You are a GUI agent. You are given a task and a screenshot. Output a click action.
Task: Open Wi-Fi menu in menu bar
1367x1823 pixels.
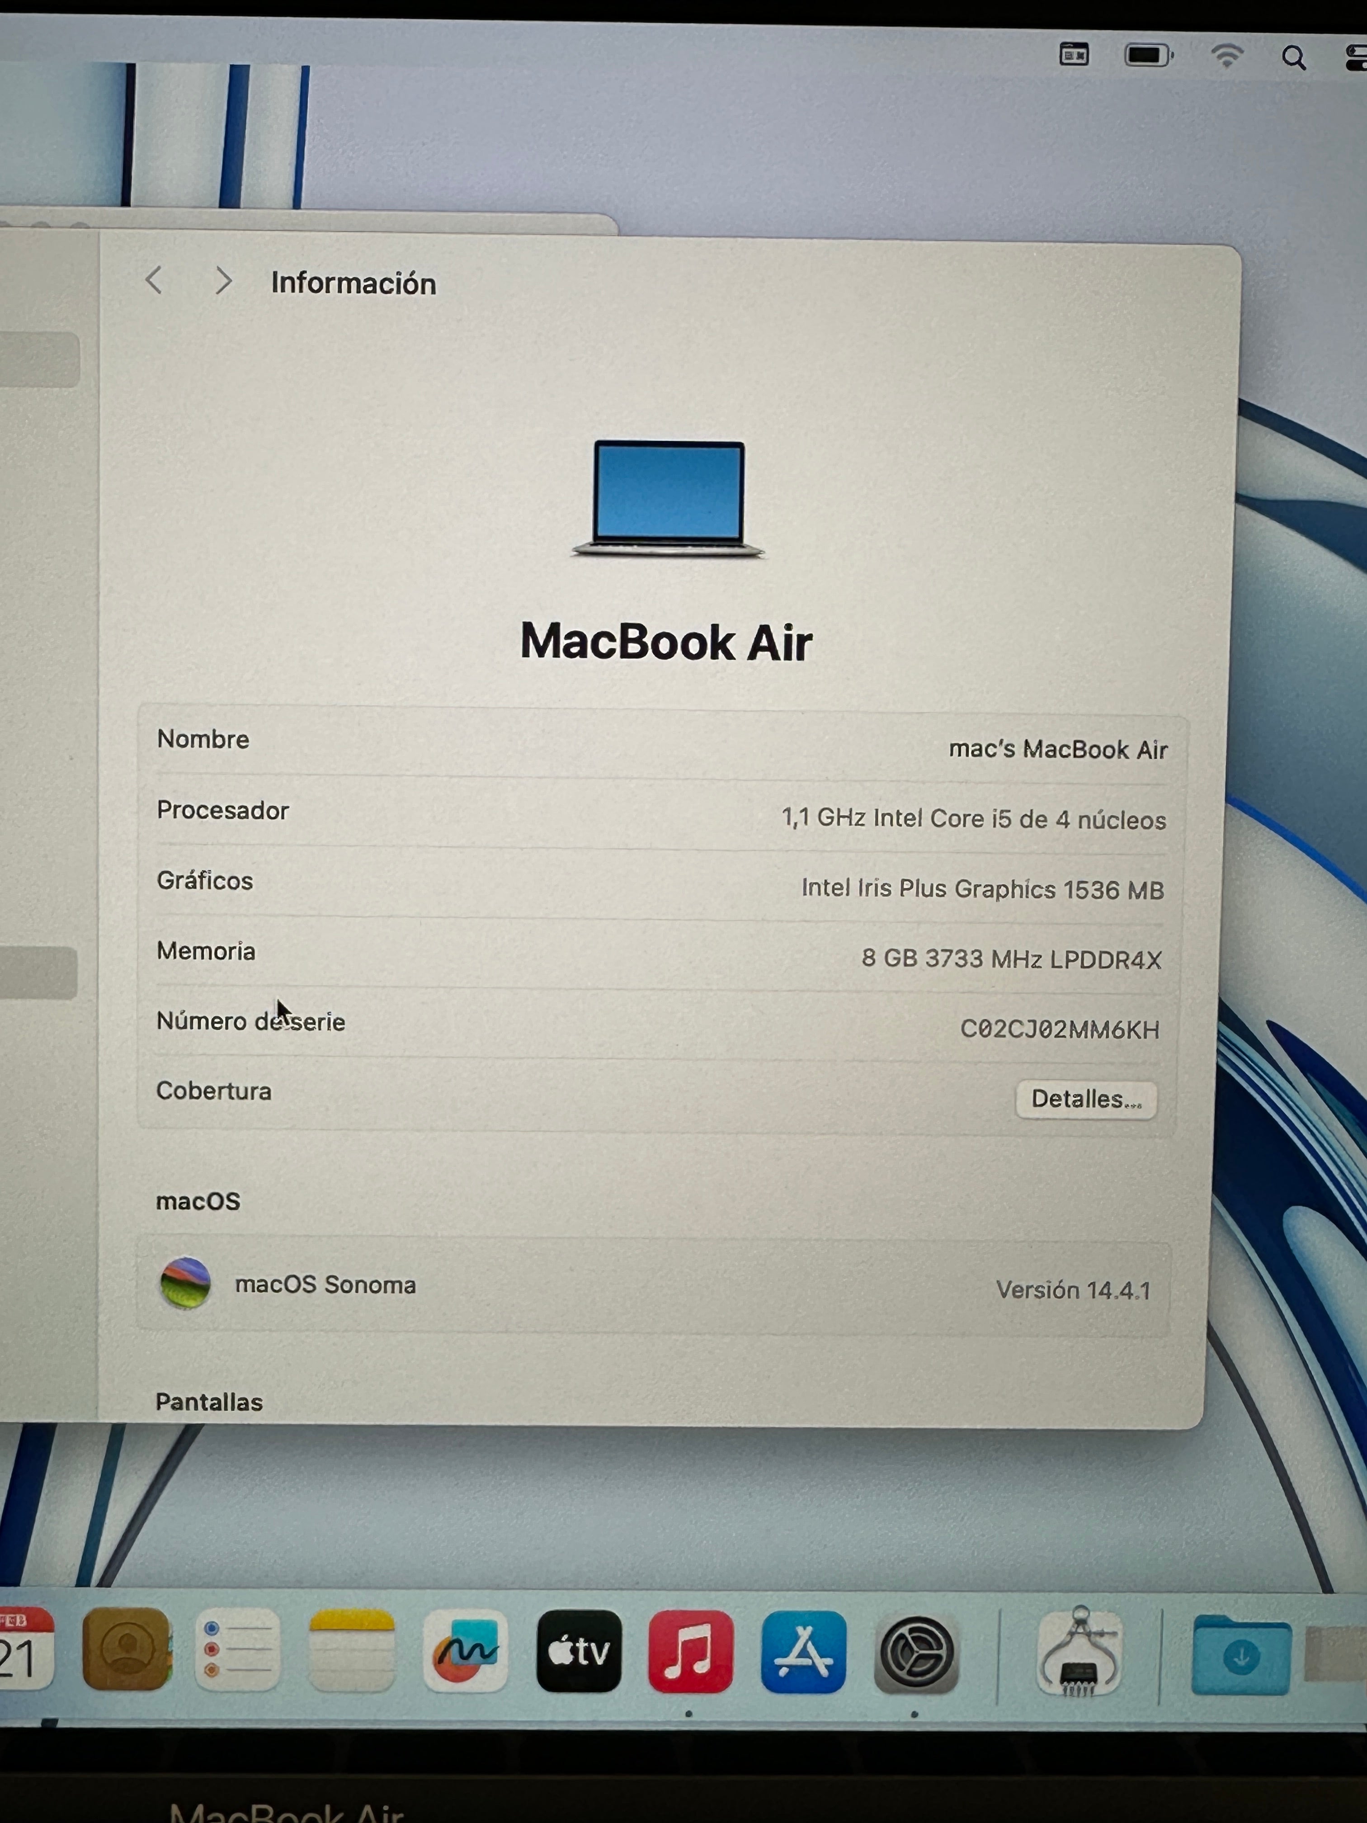[x=1227, y=56]
